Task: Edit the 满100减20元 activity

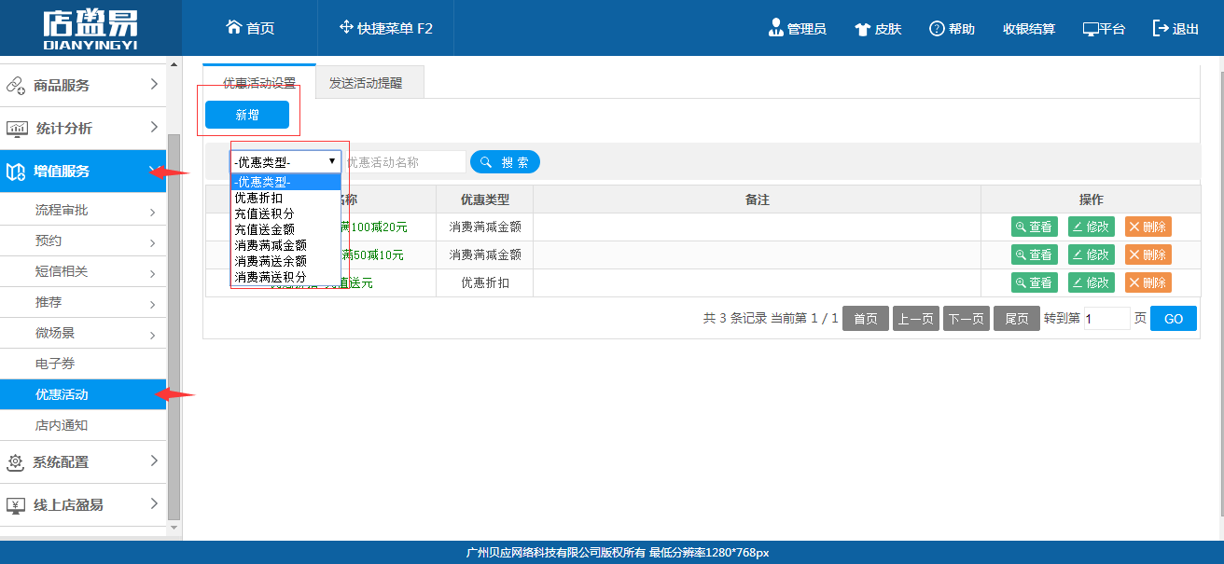Action: [1092, 227]
